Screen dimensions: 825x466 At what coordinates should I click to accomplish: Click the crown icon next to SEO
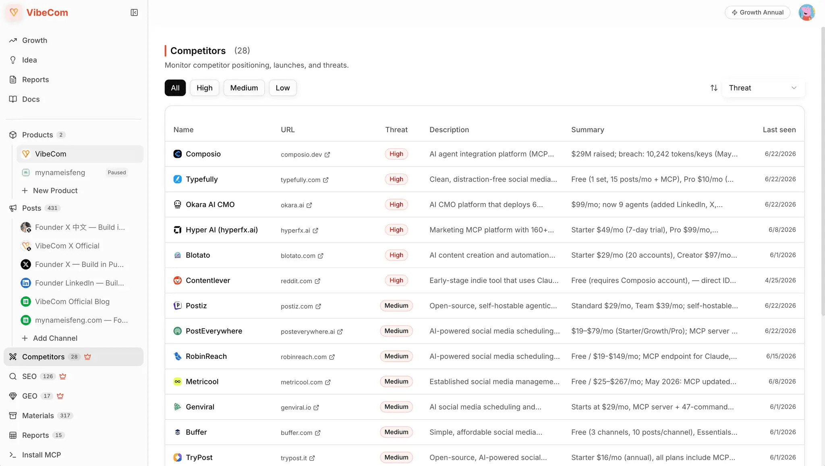(x=62, y=377)
